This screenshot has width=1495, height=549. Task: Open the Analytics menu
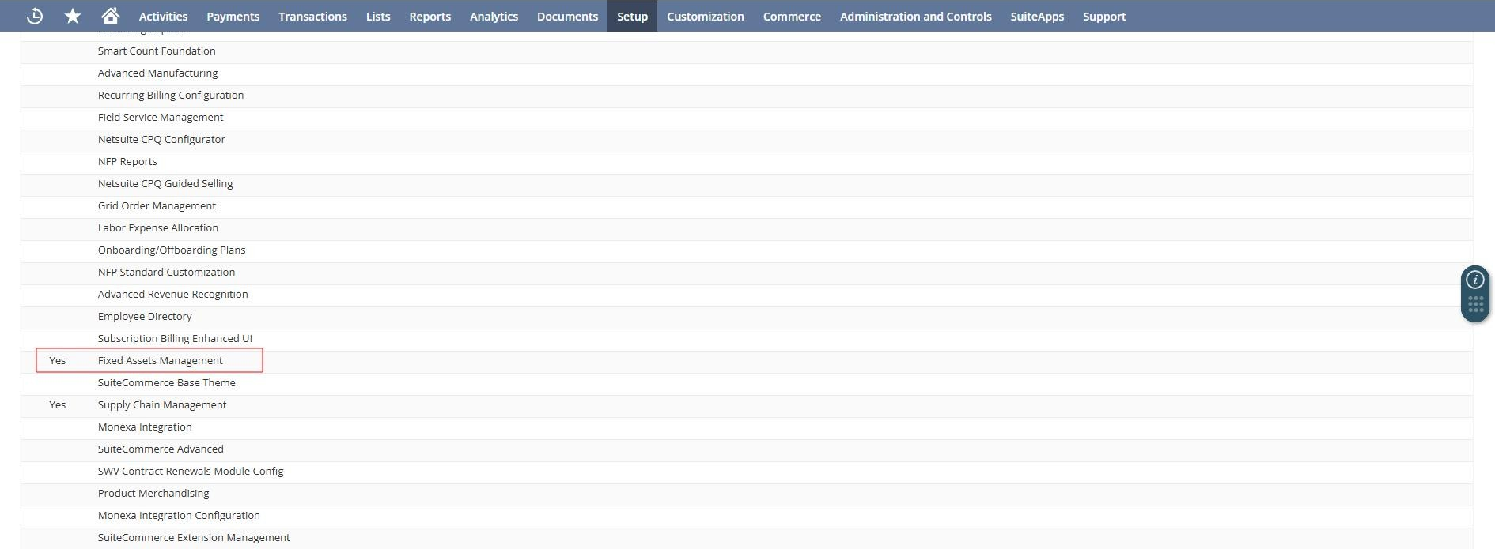tap(494, 16)
